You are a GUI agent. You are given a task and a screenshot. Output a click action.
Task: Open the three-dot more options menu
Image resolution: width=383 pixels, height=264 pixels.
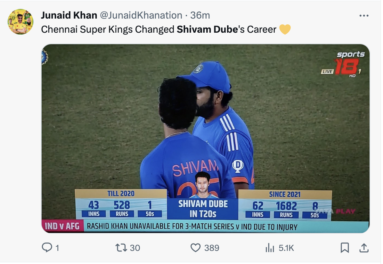[x=364, y=15]
